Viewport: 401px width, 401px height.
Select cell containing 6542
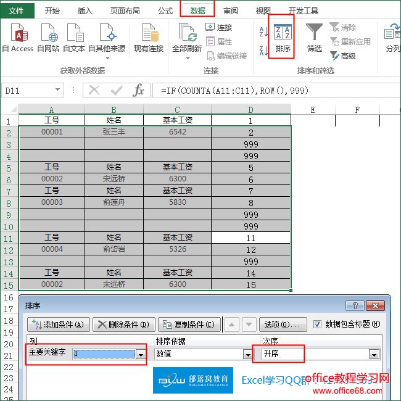pyautogui.click(x=178, y=132)
